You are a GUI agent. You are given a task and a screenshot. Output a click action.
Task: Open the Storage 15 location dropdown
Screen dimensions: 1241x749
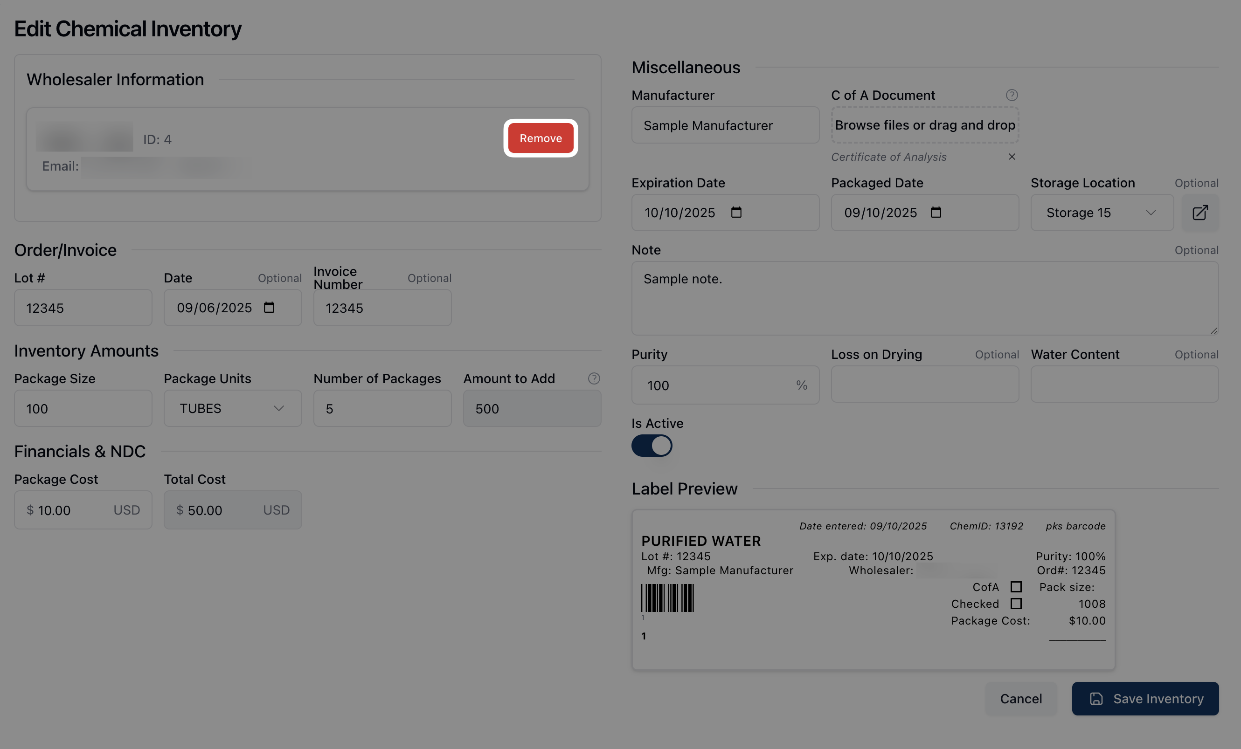[x=1102, y=213]
